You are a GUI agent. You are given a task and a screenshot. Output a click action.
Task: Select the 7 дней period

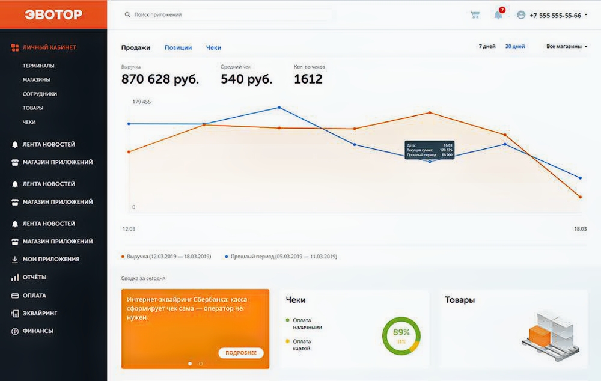tap(487, 46)
